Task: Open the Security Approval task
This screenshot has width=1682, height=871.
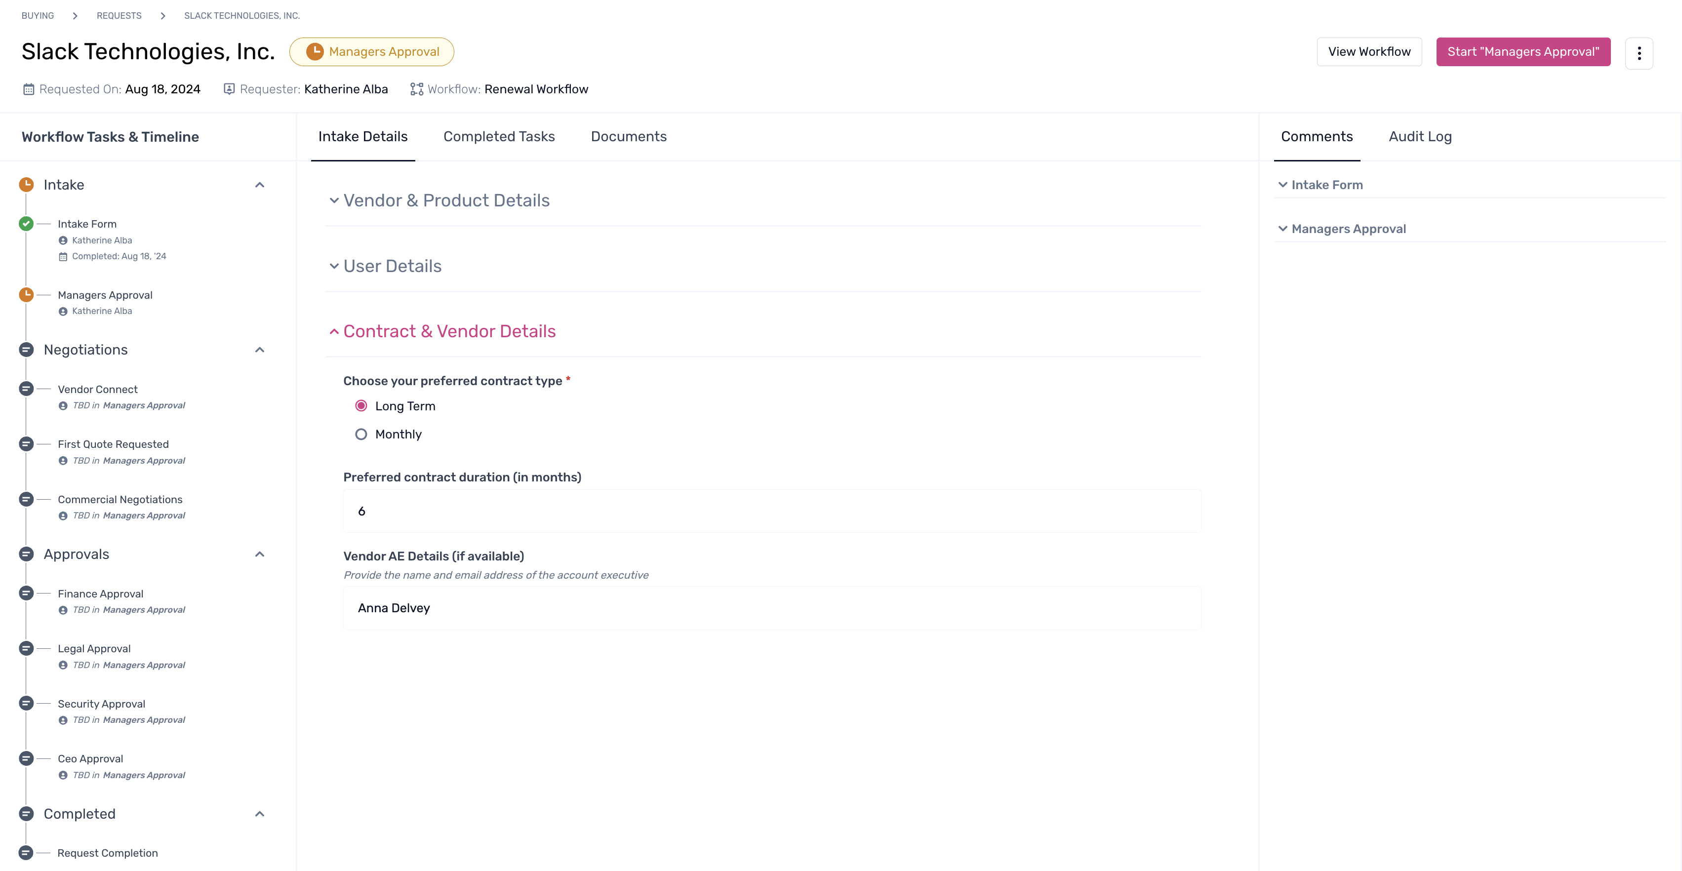Action: pos(101,704)
